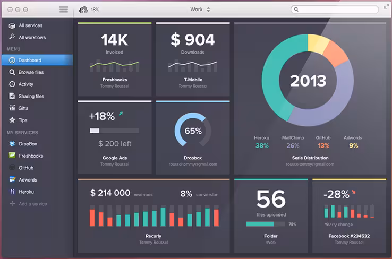The width and height of the screenshot is (392, 259).
Task: Click the Recurly revenues bar chart
Action: tap(154, 216)
